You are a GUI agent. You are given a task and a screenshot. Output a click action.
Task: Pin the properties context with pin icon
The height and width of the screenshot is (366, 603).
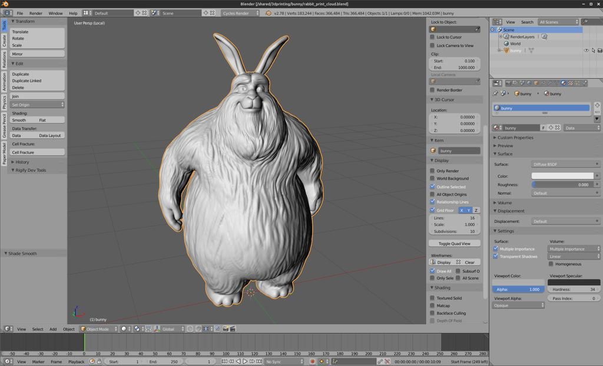tap(495, 94)
